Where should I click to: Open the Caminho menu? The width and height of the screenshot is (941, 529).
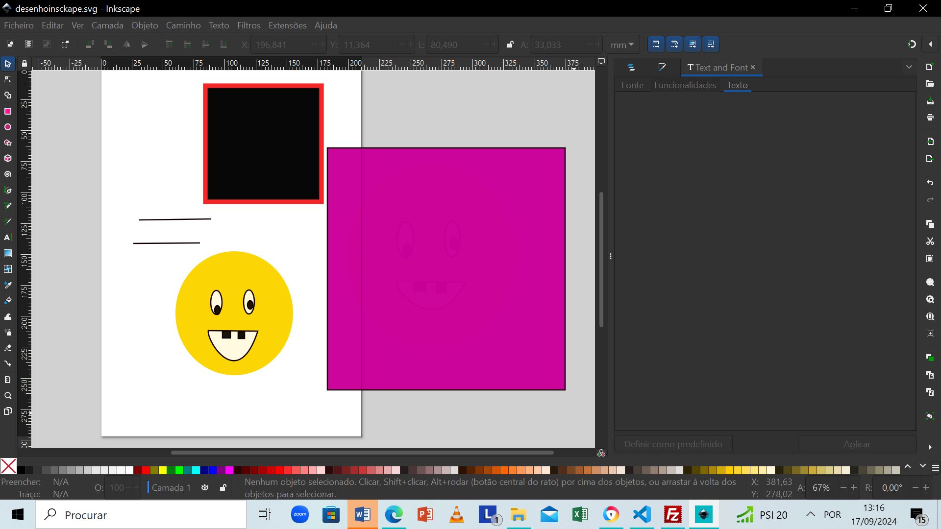(183, 25)
